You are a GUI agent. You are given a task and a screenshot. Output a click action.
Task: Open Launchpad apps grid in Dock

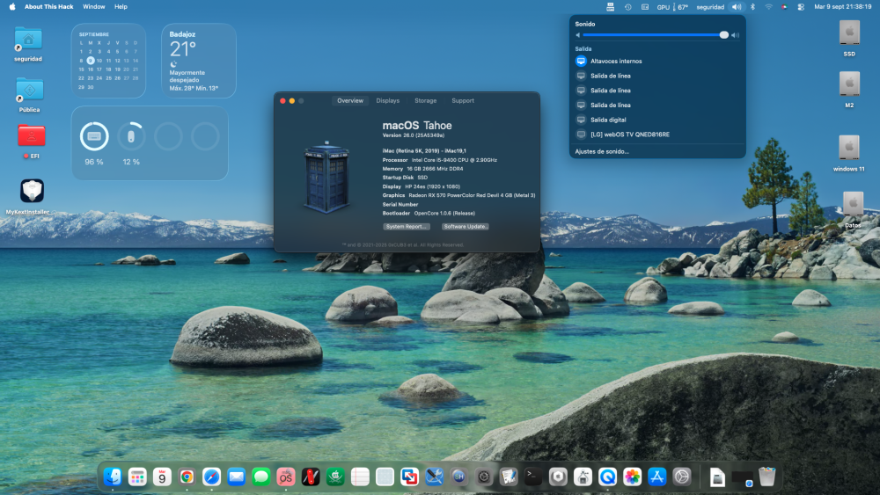(137, 477)
